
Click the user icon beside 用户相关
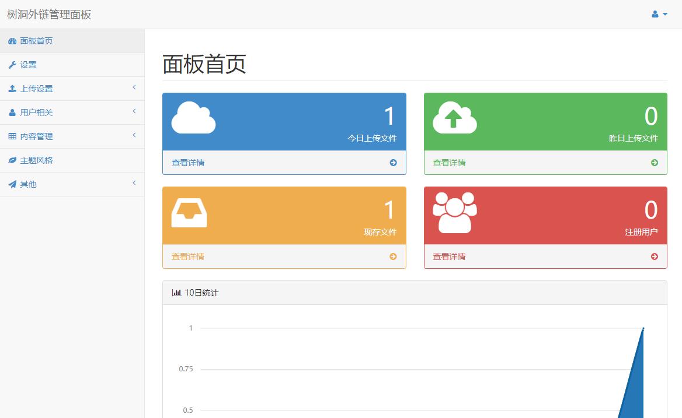[x=12, y=113]
